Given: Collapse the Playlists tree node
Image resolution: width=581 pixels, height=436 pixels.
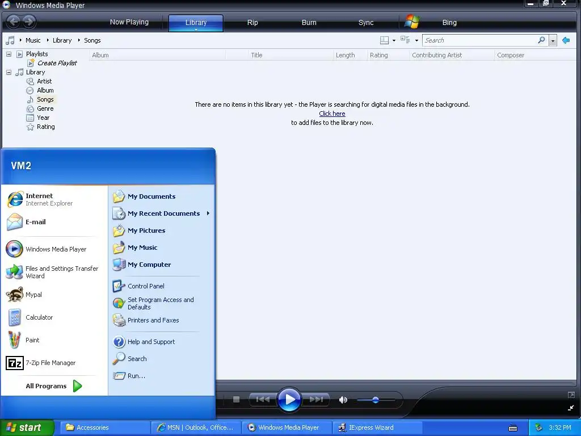Looking at the screenshot, I should tap(9, 54).
